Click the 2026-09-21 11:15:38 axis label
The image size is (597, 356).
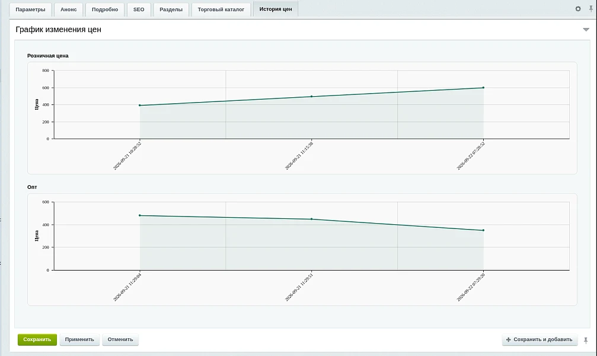[299, 155]
